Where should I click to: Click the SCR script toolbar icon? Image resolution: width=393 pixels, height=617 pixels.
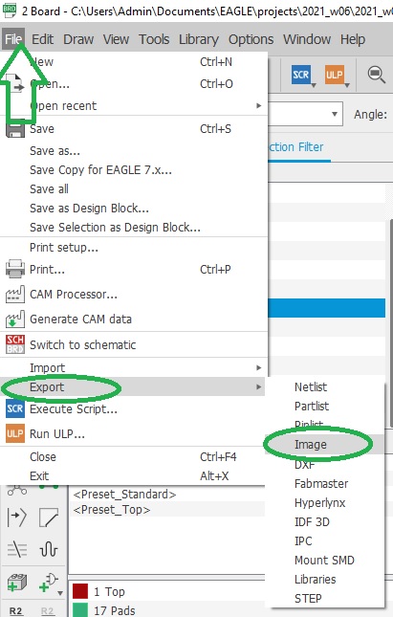pos(301,75)
